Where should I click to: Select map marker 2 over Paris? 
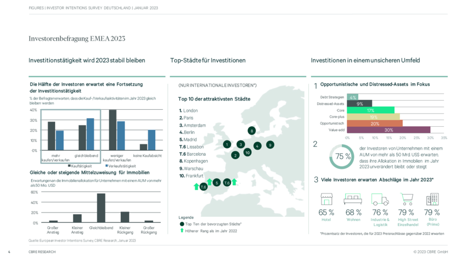235,155
